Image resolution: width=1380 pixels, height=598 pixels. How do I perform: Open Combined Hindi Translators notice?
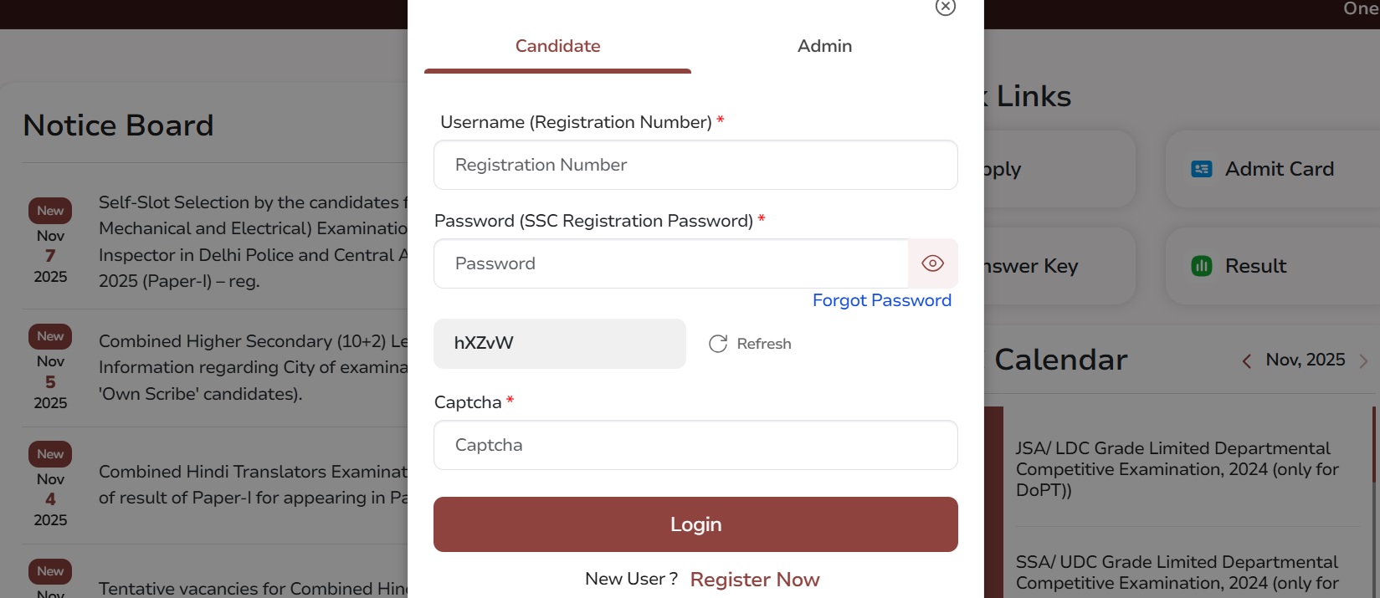point(253,484)
